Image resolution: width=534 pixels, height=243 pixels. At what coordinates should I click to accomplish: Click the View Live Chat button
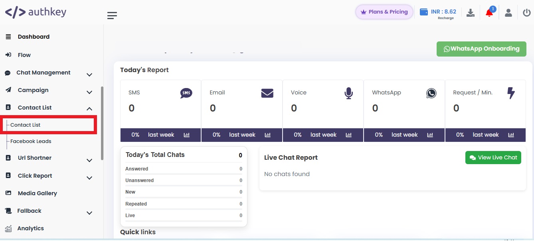493,157
